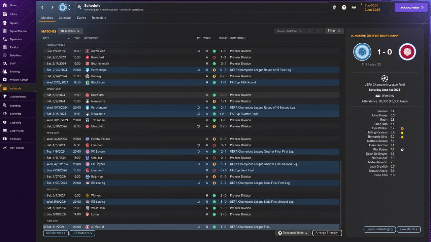Click the date display Sun 2 Jun 2024
431x242 pixels.
[372, 7]
